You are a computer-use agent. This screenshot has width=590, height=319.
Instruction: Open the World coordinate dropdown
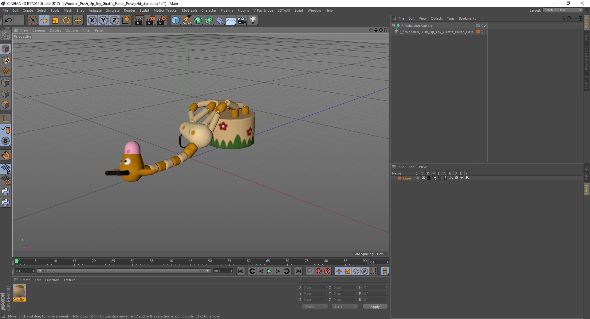pyautogui.click(x=315, y=306)
